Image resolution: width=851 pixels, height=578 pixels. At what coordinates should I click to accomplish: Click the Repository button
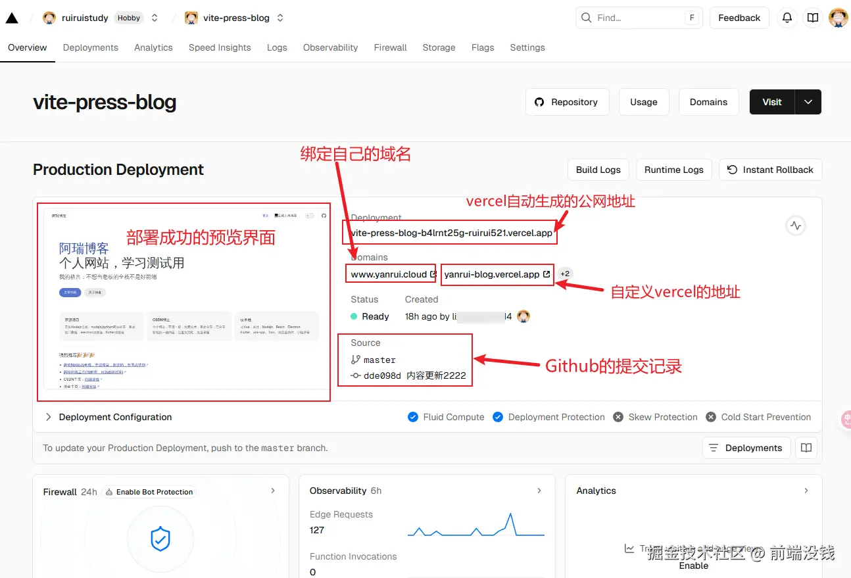pos(568,102)
